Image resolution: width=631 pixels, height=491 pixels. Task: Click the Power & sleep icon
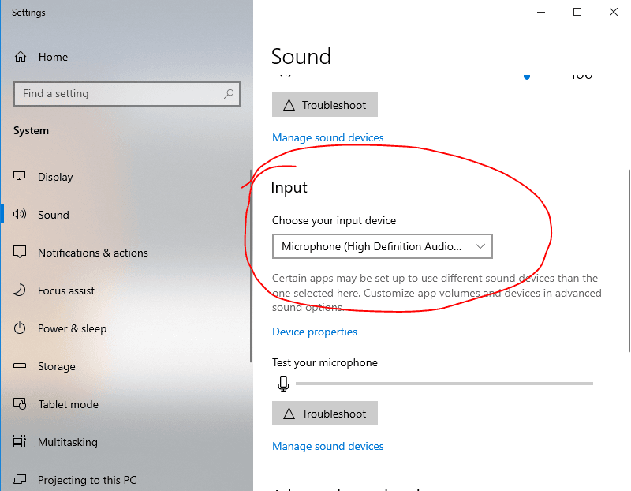19,328
